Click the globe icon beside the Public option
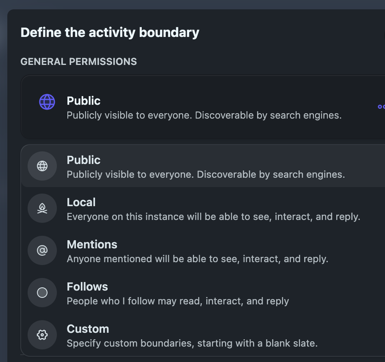 pos(42,166)
